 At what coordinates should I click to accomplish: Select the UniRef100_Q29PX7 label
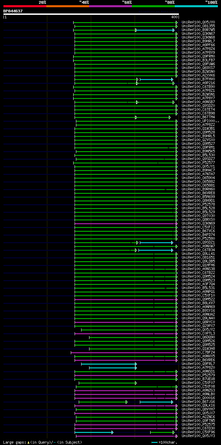point(198,326)
